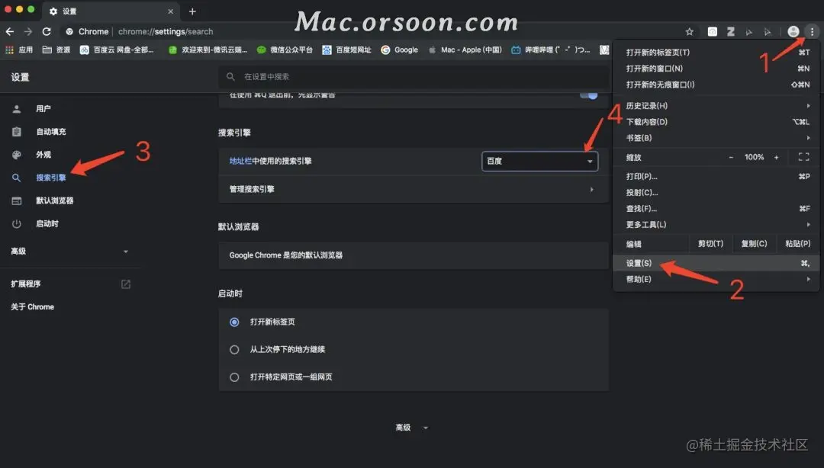Open the 资源 bookmarks folder
824x468 pixels.
[x=56, y=50]
